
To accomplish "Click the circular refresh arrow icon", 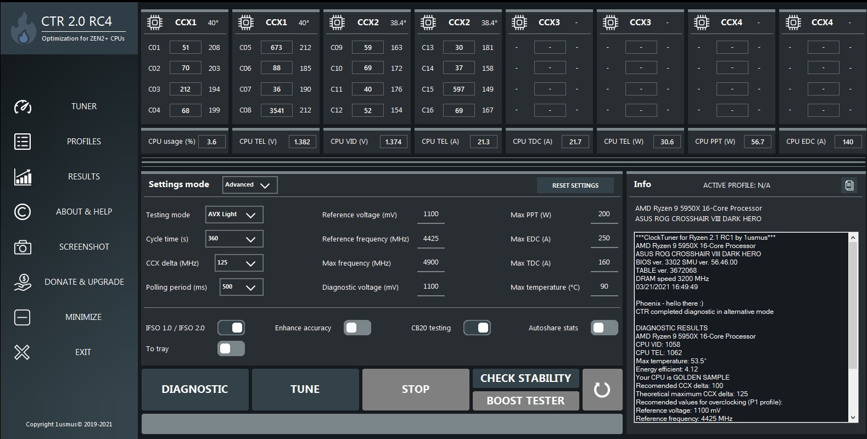I will pos(602,390).
